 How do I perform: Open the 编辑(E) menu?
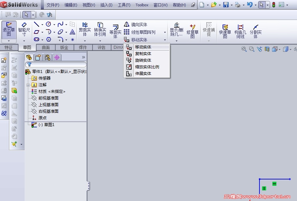point(71,5)
